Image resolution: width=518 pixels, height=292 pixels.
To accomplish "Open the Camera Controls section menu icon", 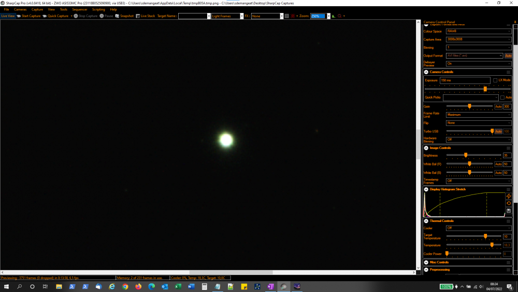I will click(509, 72).
